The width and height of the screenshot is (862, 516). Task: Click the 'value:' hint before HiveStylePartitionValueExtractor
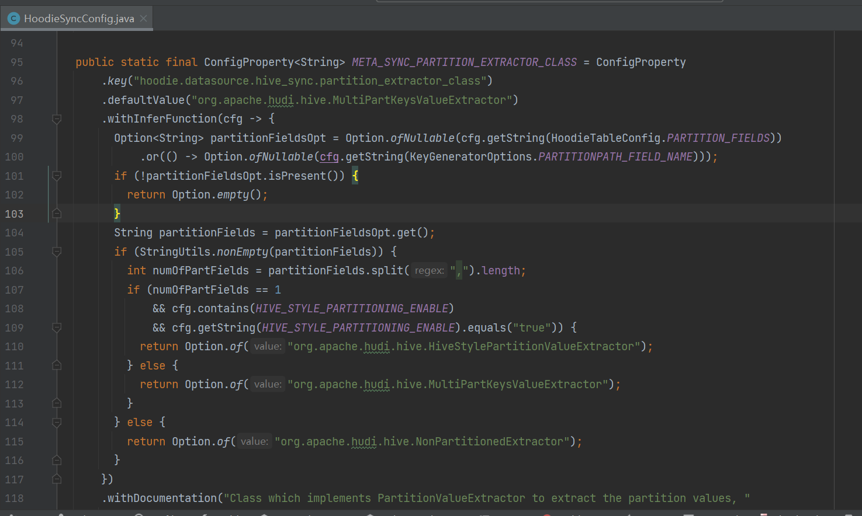[x=268, y=346]
